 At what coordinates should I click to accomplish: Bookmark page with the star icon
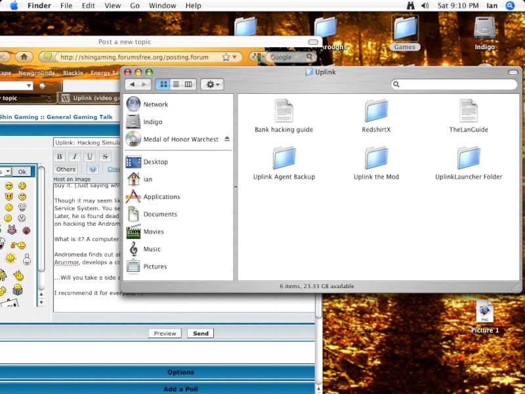(226, 57)
